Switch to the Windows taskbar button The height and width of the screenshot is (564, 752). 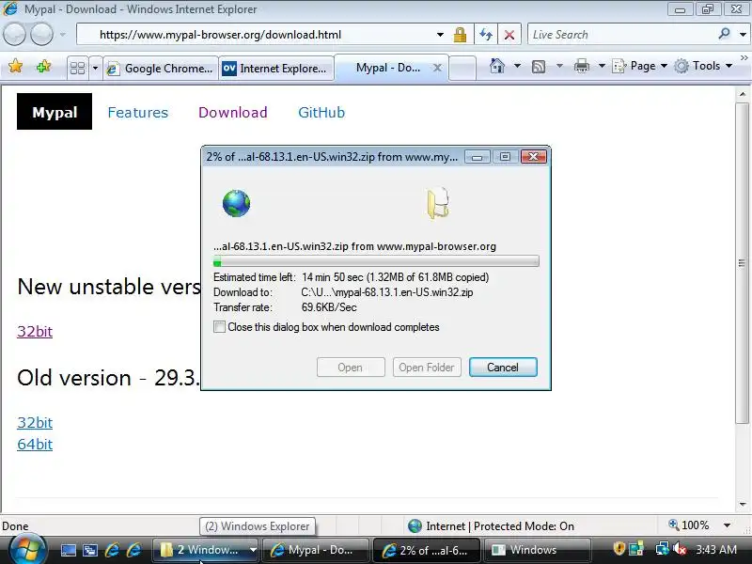pyautogui.click(x=537, y=550)
